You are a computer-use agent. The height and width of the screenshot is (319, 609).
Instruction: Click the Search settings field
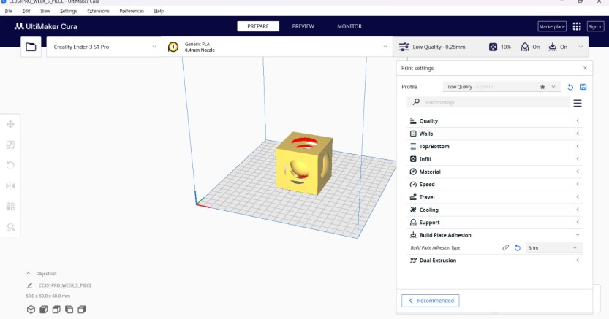[x=488, y=102]
